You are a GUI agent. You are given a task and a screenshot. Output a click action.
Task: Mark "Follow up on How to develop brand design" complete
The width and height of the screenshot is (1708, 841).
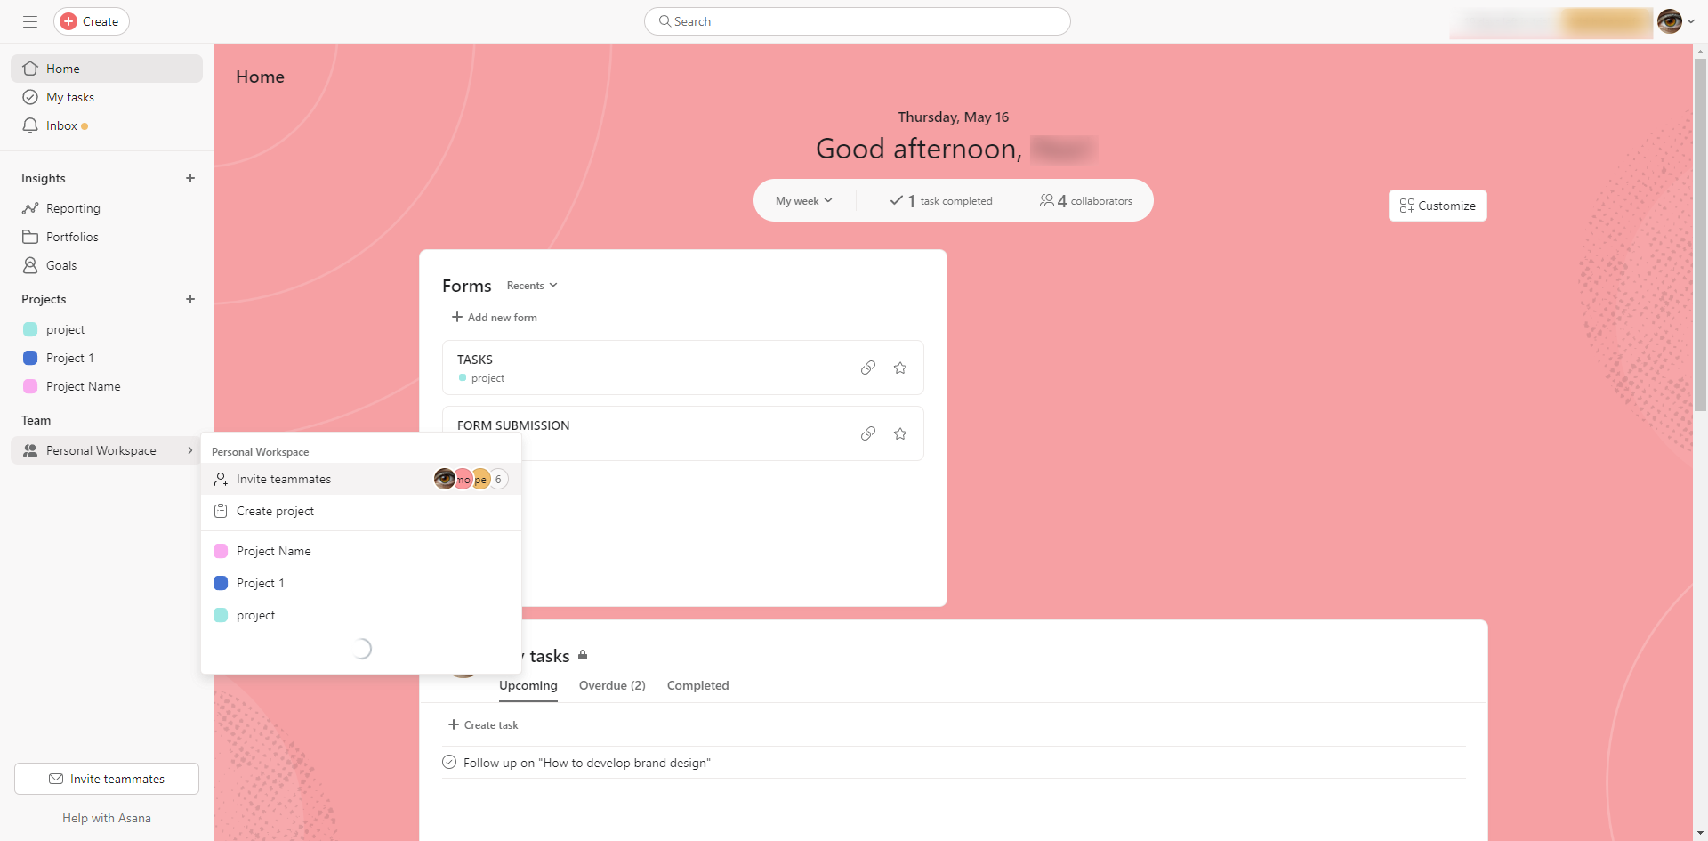pyautogui.click(x=449, y=762)
